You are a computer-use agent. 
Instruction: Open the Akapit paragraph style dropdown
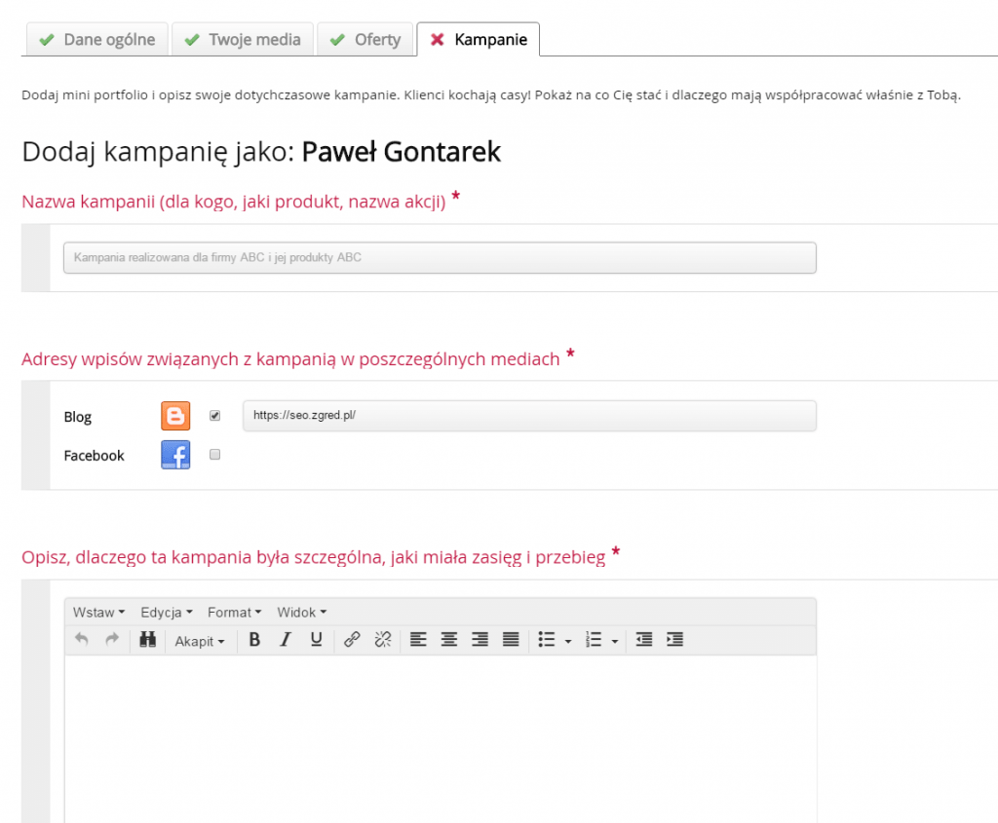(200, 641)
